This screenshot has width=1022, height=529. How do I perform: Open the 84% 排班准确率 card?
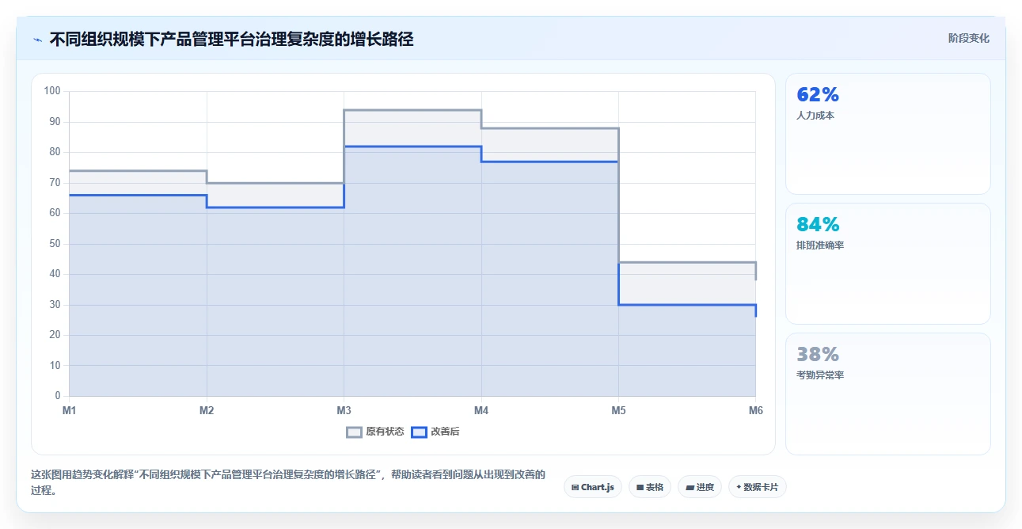tap(887, 264)
